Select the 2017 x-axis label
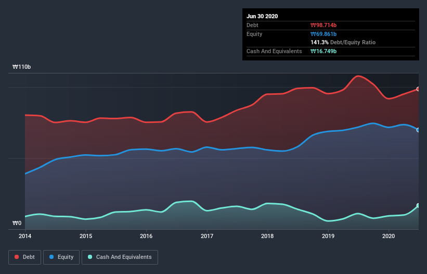 click(207, 236)
